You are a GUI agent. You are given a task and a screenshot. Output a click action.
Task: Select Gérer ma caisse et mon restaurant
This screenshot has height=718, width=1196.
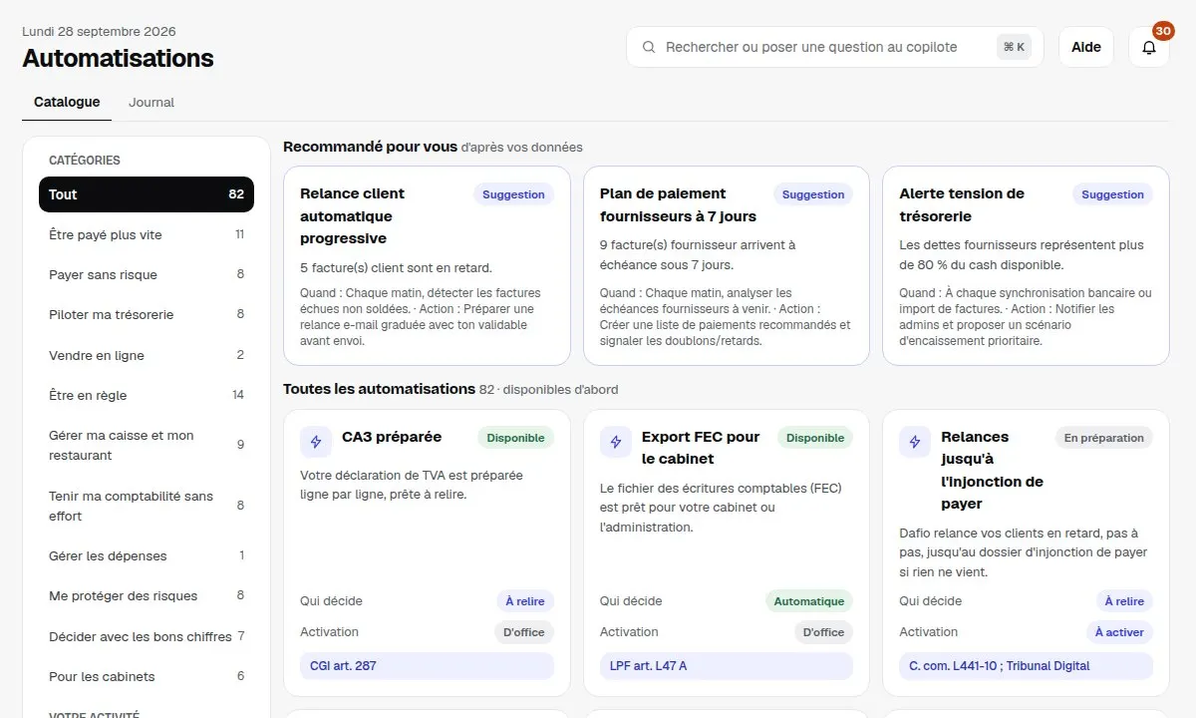[147, 445]
